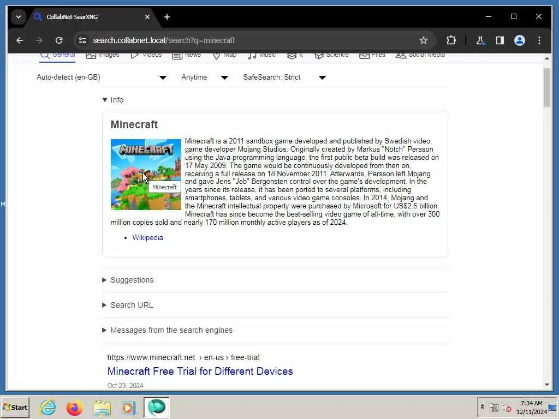Launch Internet Explorer from the taskbar

pos(48,407)
